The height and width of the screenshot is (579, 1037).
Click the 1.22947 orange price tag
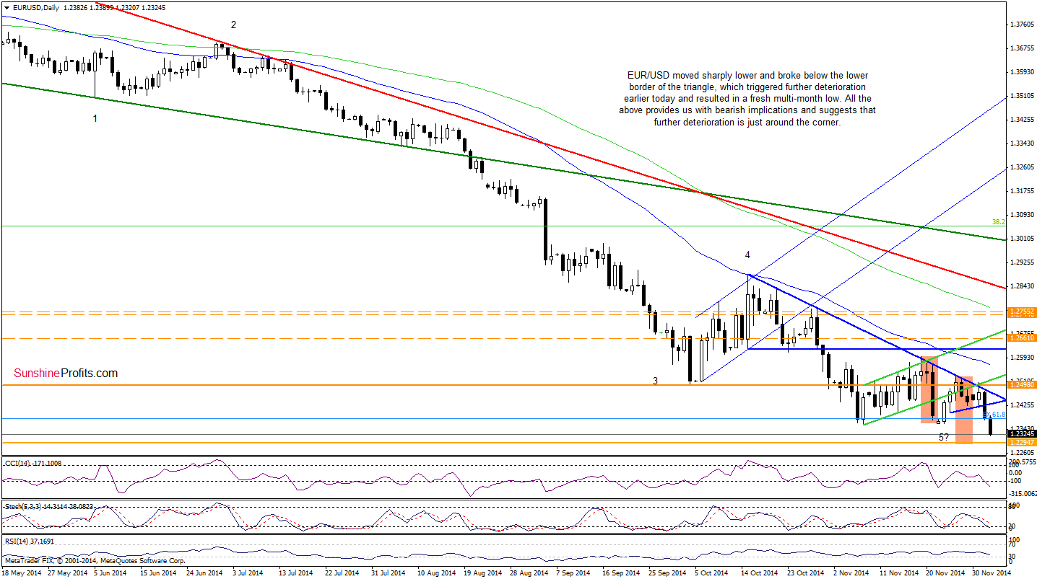[x=1021, y=442]
